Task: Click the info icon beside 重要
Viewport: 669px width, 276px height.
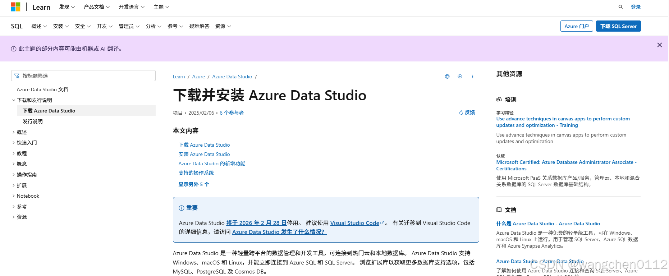Action: 182,208
